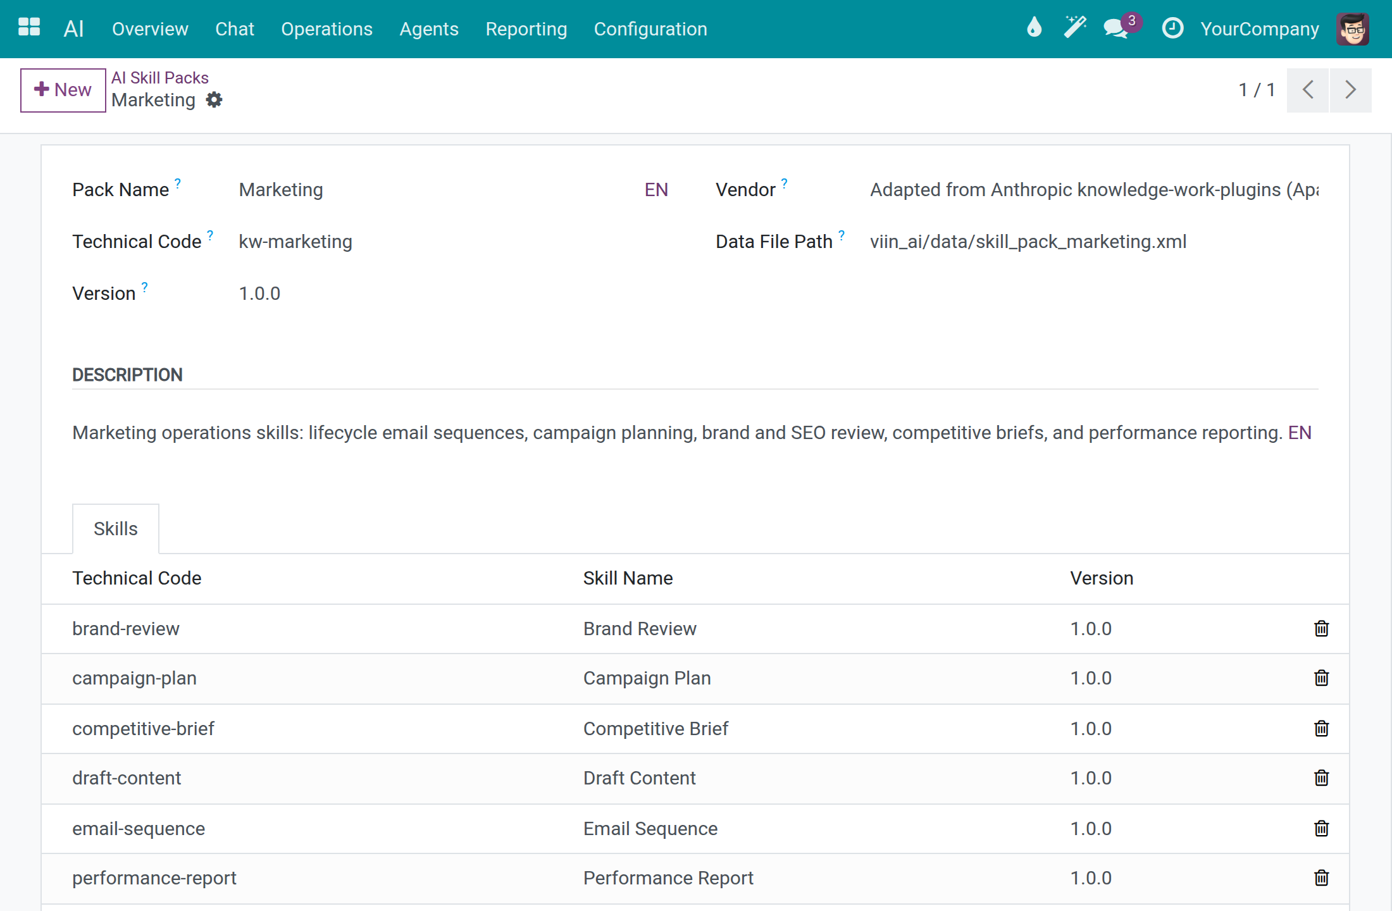Click the water drop debug icon

click(x=1034, y=28)
